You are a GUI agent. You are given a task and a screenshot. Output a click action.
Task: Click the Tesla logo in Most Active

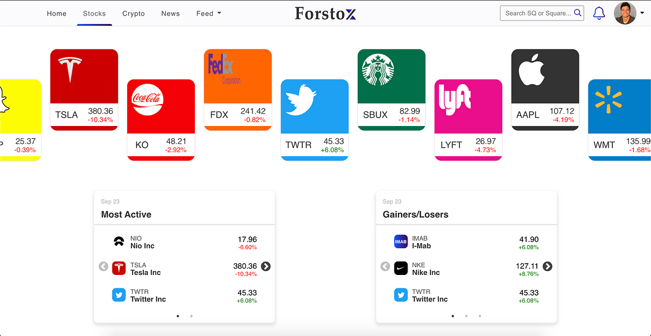119,268
